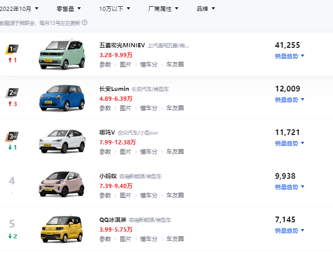This screenshot has height=255, width=333.
Task: Click the 7.39-9.40万 price range
Action: point(116,186)
